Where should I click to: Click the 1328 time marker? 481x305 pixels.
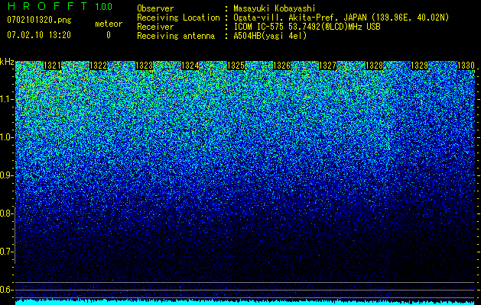click(x=374, y=66)
